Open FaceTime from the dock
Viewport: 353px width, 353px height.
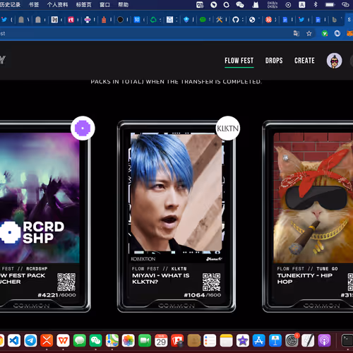[x=145, y=340]
